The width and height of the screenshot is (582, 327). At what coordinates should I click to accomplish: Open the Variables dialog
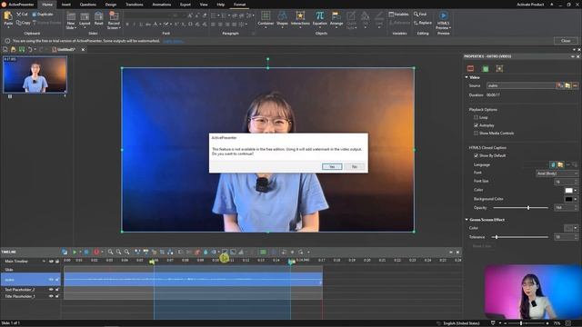coord(398,15)
